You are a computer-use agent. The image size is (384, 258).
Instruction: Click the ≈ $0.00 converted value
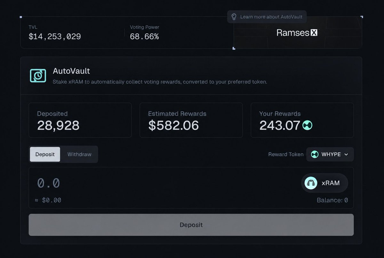pos(48,200)
